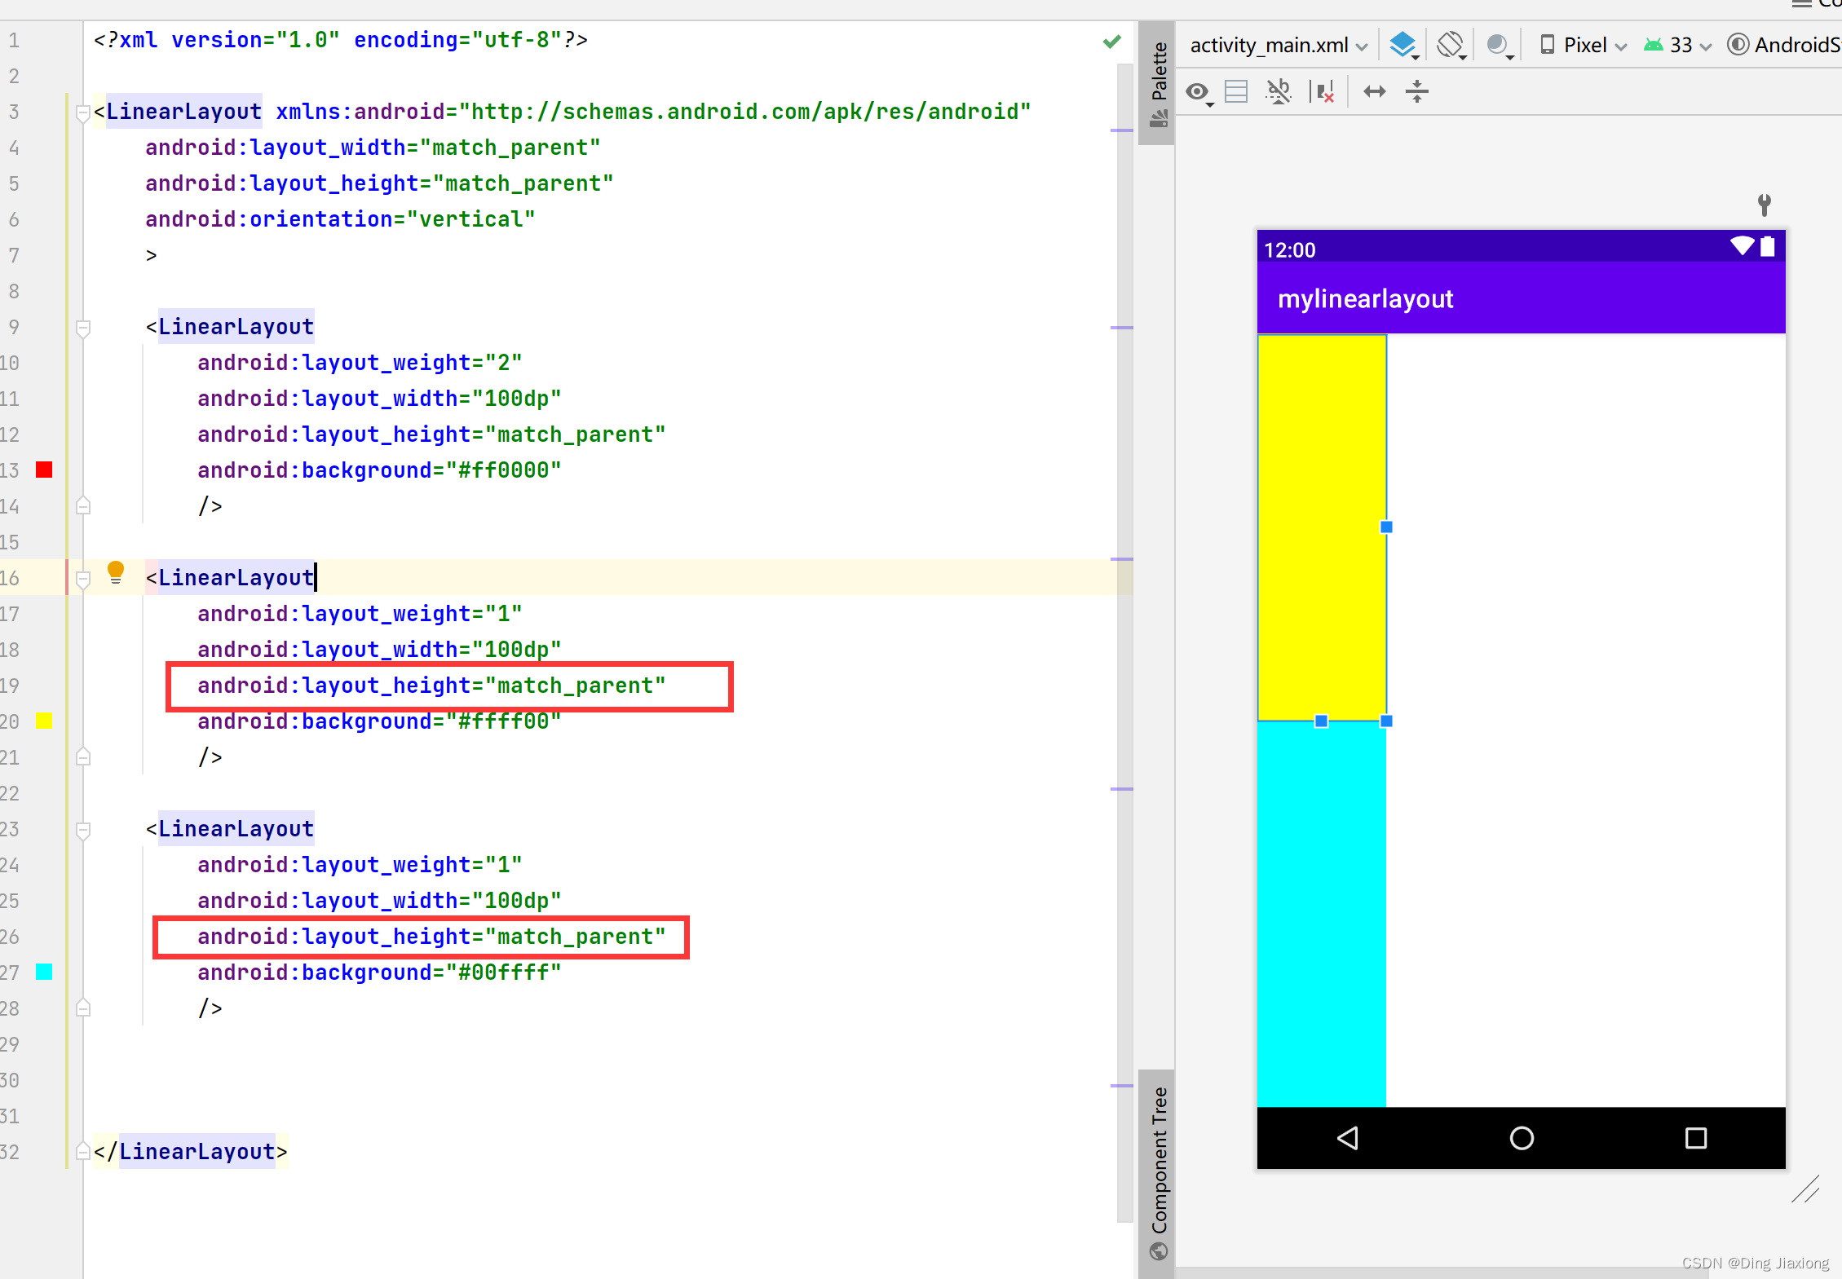Collapse the LinearLayout fold on line 16
The image size is (1842, 1279).
point(82,579)
